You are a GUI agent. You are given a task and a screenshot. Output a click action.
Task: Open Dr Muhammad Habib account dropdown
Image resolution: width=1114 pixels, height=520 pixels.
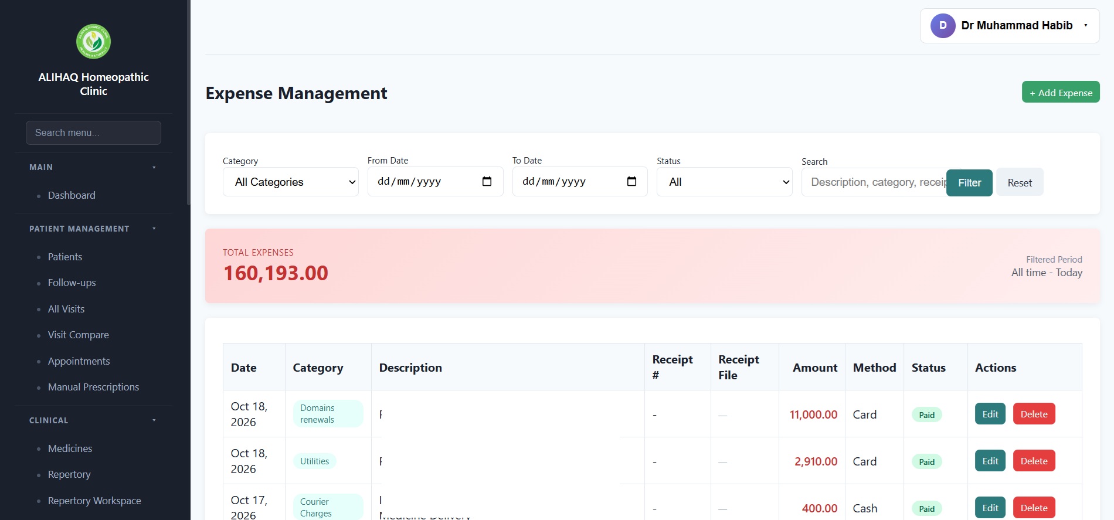point(1010,25)
